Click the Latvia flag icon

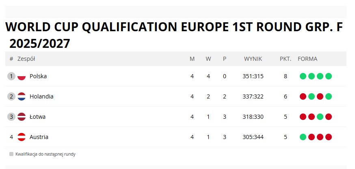coord(22,117)
